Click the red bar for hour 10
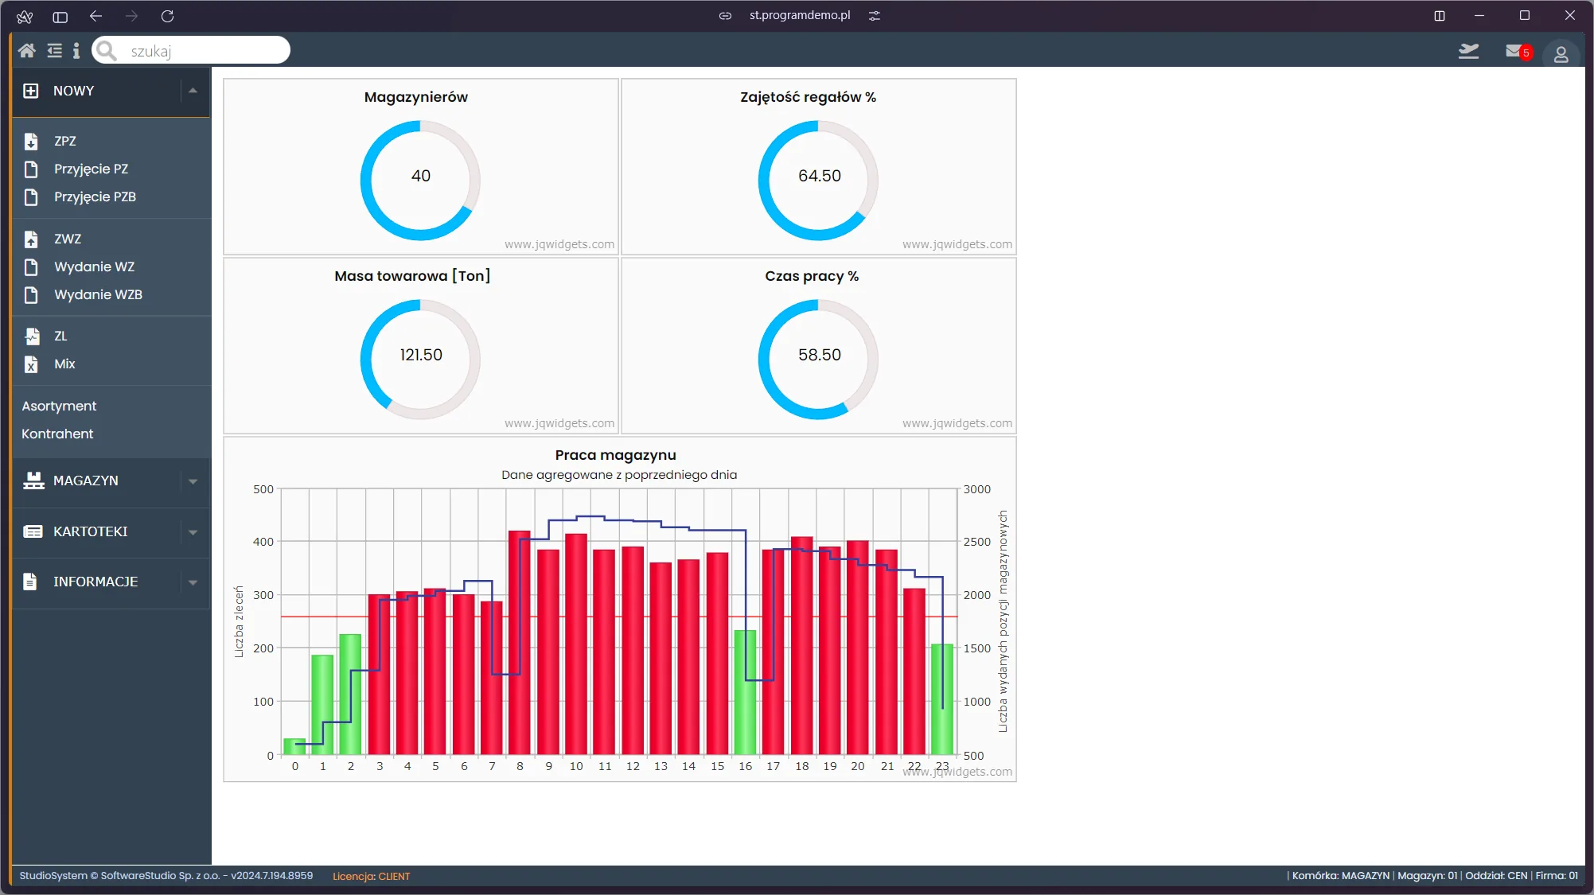This screenshot has height=895, width=1594. pyautogui.click(x=576, y=644)
